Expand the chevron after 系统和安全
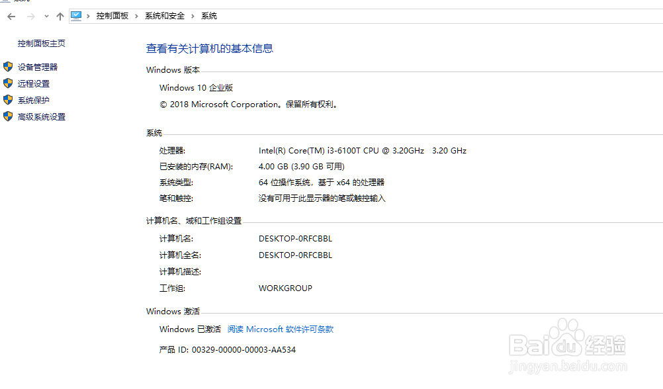This screenshot has width=663, height=389. point(193,16)
